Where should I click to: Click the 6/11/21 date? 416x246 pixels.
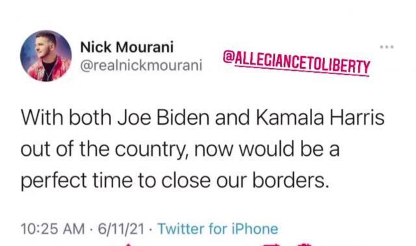pos(122,228)
